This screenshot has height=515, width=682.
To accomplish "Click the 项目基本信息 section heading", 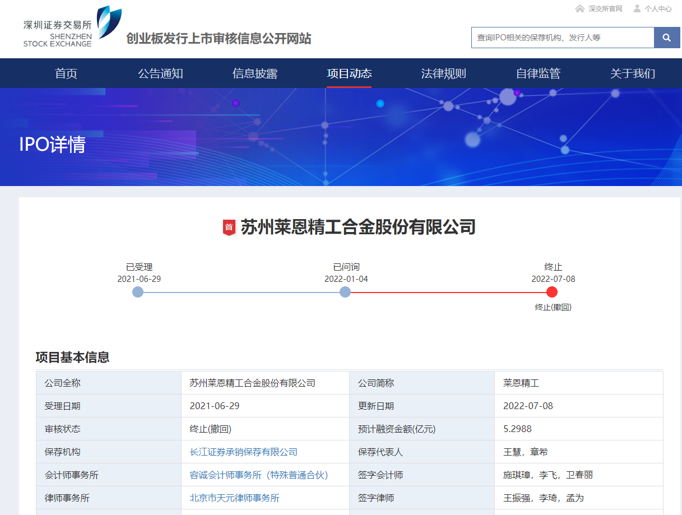I will (72, 357).
